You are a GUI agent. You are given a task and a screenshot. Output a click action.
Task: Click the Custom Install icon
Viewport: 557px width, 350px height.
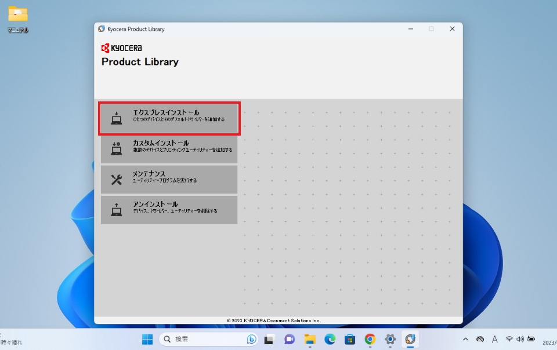point(117,149)
